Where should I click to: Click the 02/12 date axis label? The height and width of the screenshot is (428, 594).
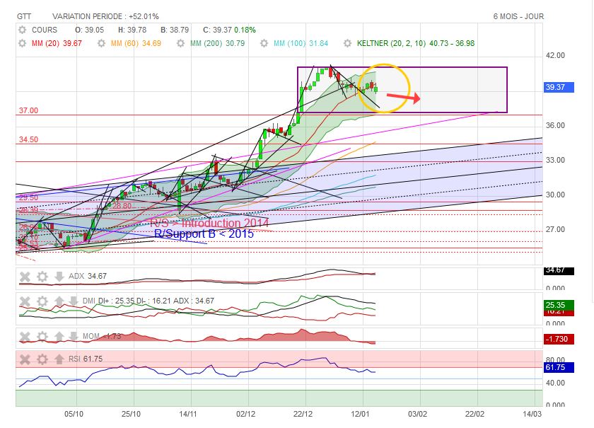tap(245, 414)
